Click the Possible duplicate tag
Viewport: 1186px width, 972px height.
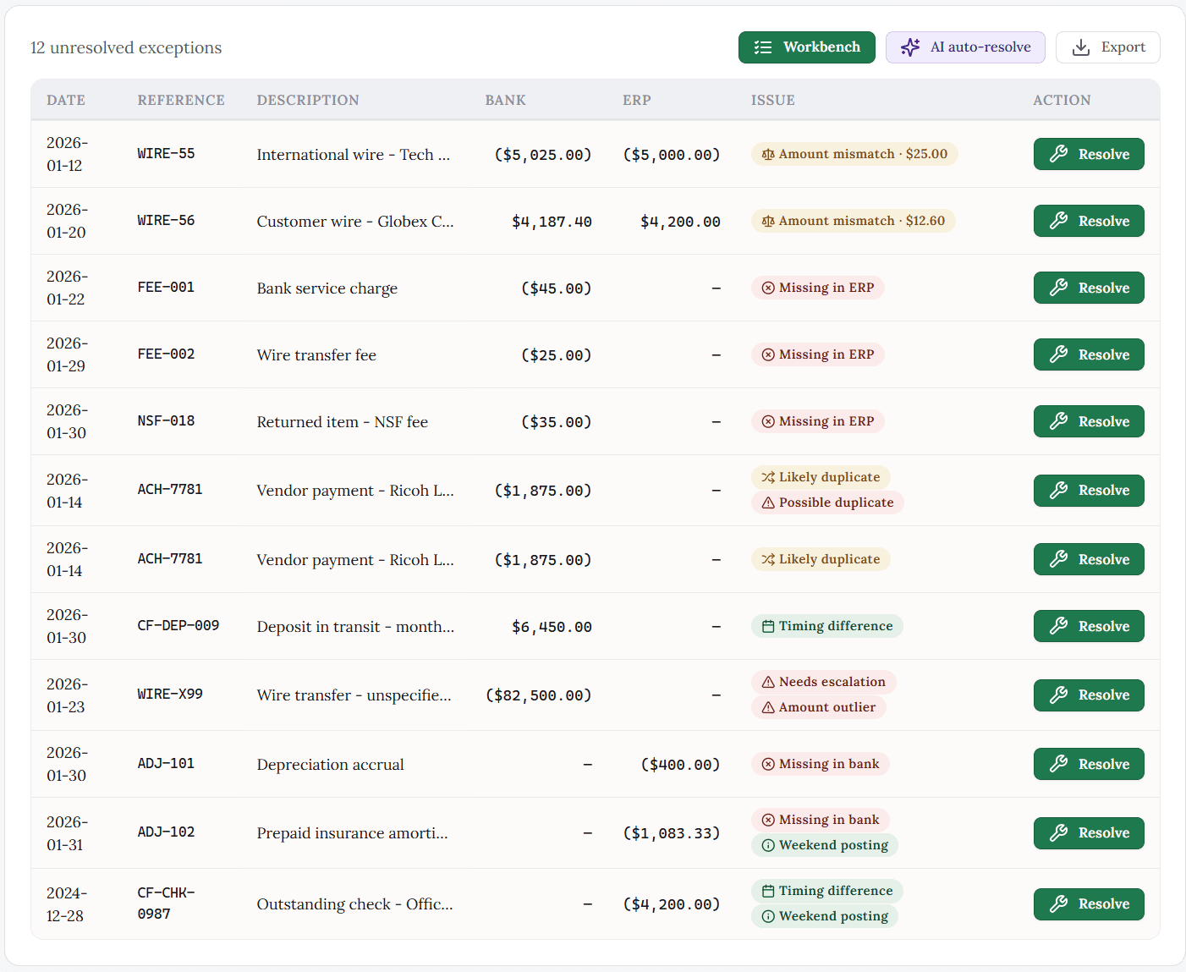click(827, 502)
